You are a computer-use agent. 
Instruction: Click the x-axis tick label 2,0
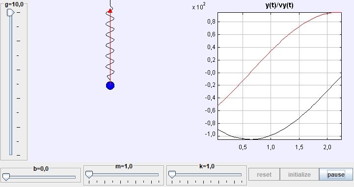pyautogui.click(x=327, y=147)
